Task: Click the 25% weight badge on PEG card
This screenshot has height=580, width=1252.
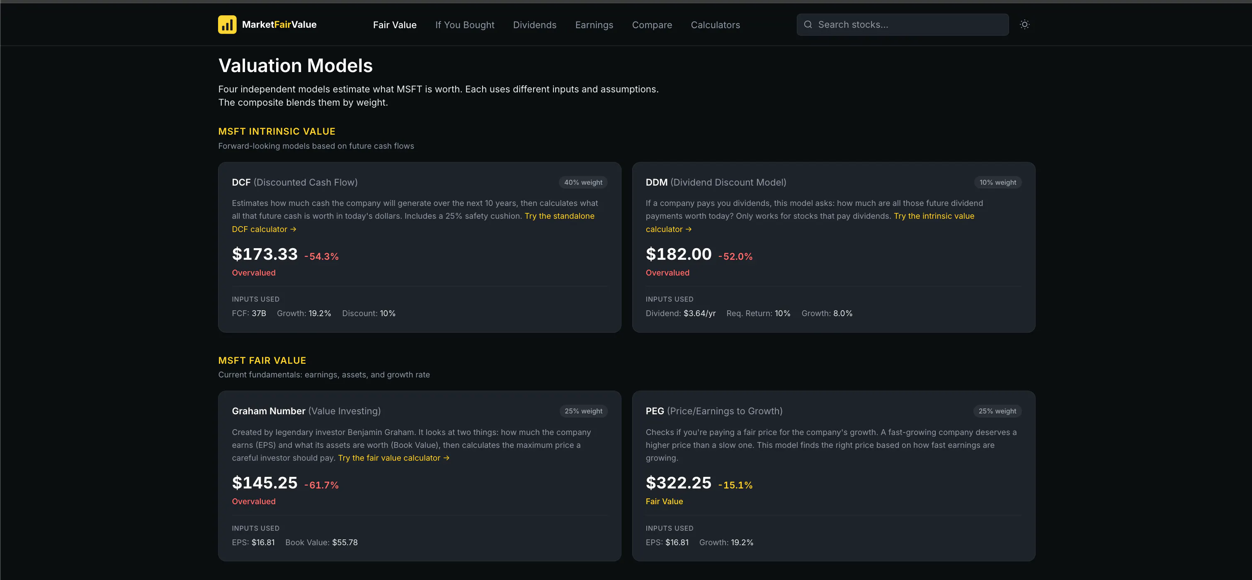Action: coord(997,411)
